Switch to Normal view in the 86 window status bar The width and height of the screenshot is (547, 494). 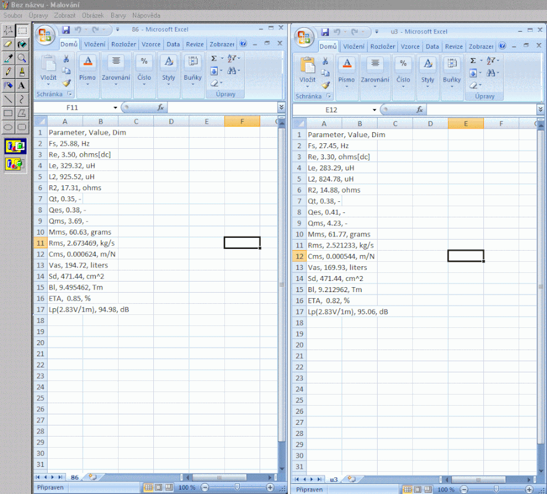click(148, 487)
